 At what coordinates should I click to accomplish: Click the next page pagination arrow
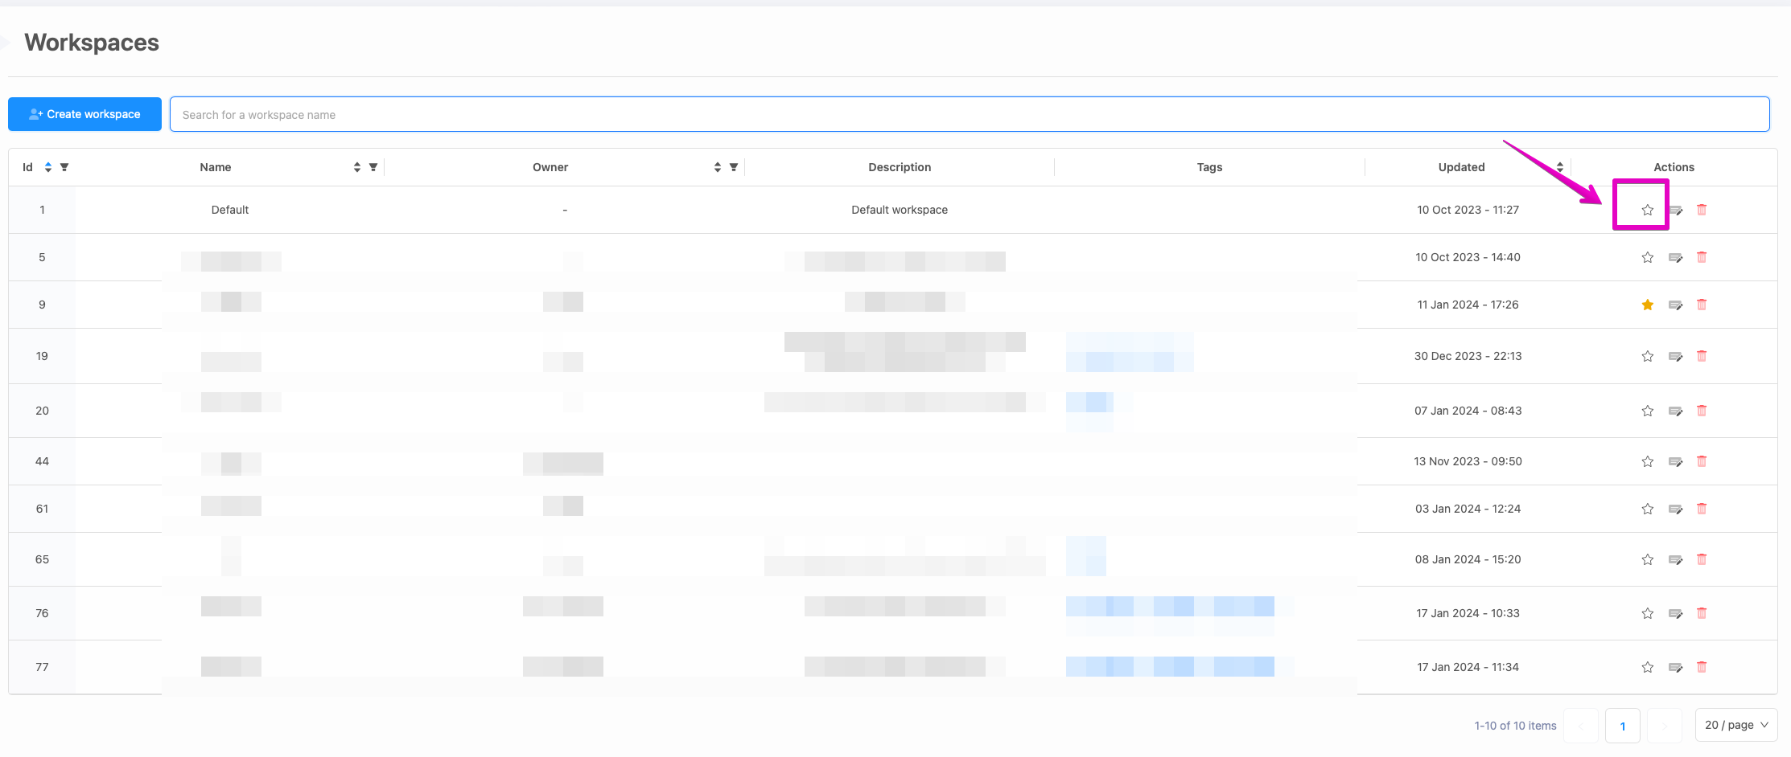(x=1665, y=725)
